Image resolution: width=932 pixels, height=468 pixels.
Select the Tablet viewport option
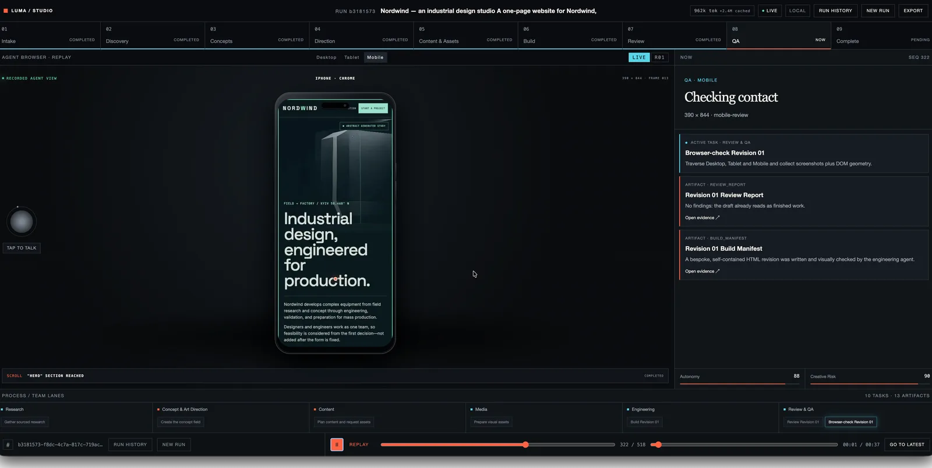[352, 58]
